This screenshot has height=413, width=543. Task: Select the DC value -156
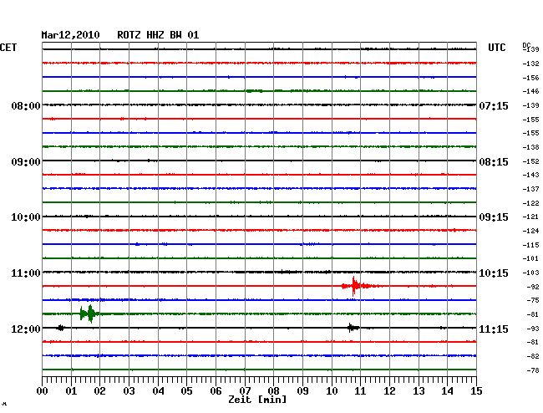pos(530,78)
